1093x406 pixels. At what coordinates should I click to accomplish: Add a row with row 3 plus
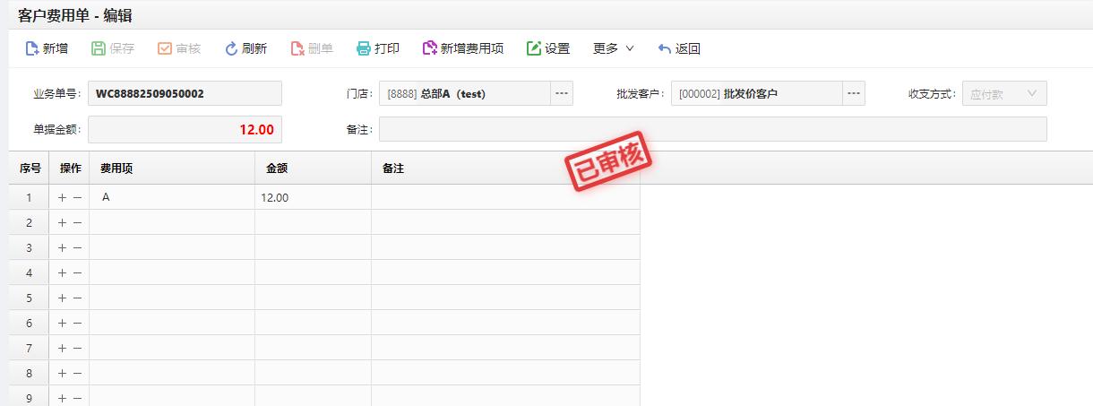point(62,247)
